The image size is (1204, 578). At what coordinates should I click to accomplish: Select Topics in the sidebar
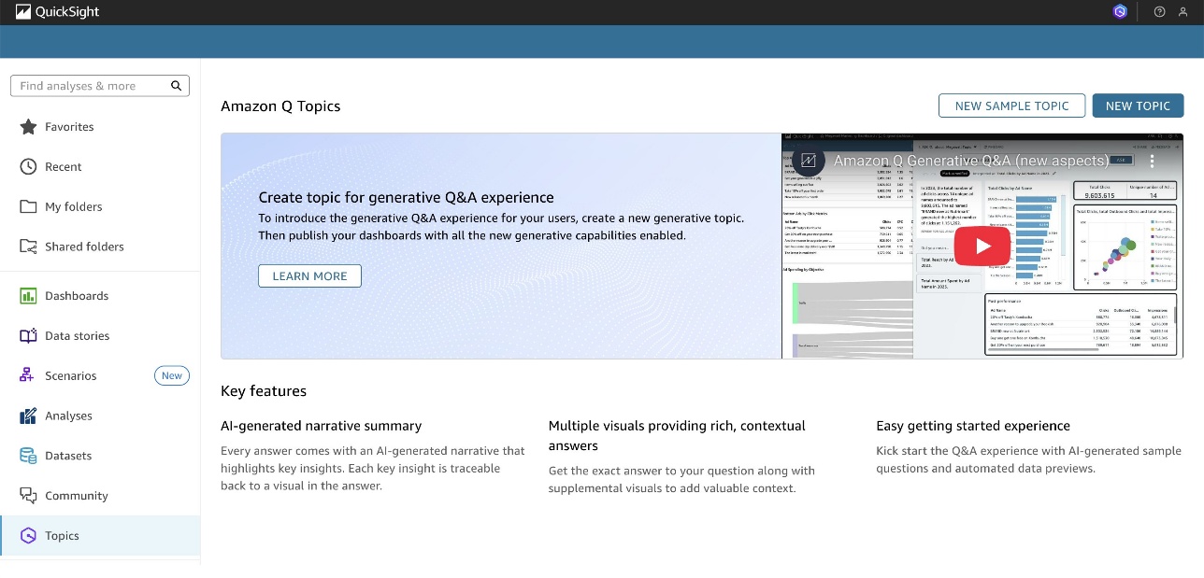coord(100,536)
